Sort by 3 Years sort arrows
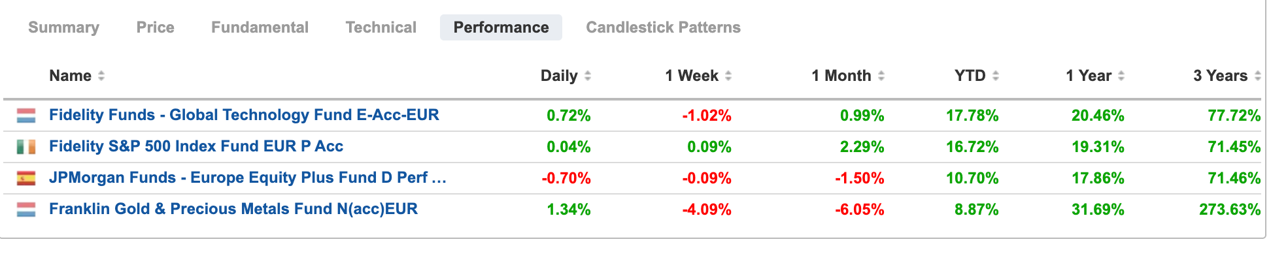This screenshot has width=1288, height=265. [x=1258, y=76]
